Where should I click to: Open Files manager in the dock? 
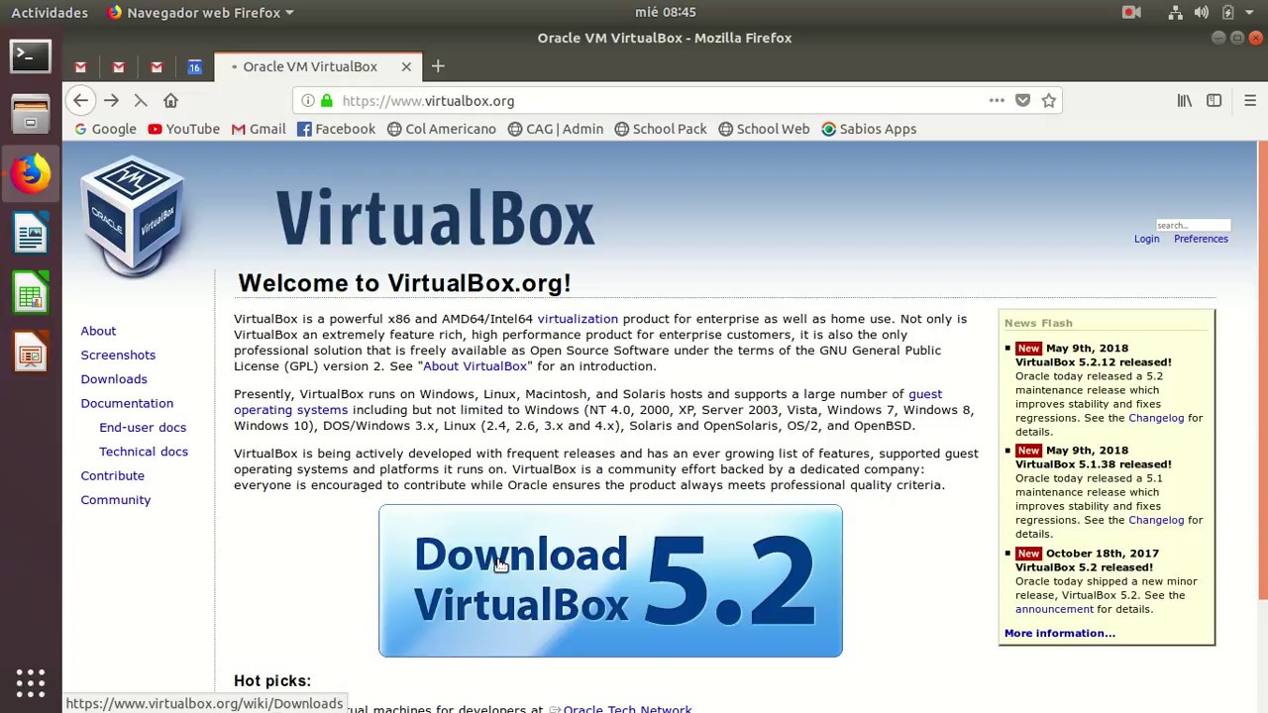31,114
